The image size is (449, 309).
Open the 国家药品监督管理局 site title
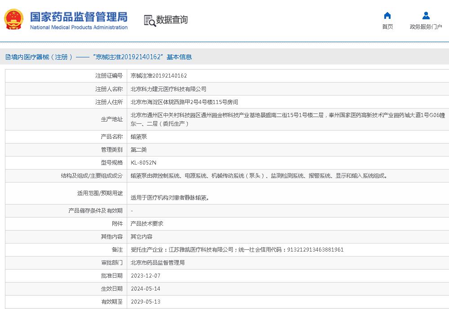(79, 17)
